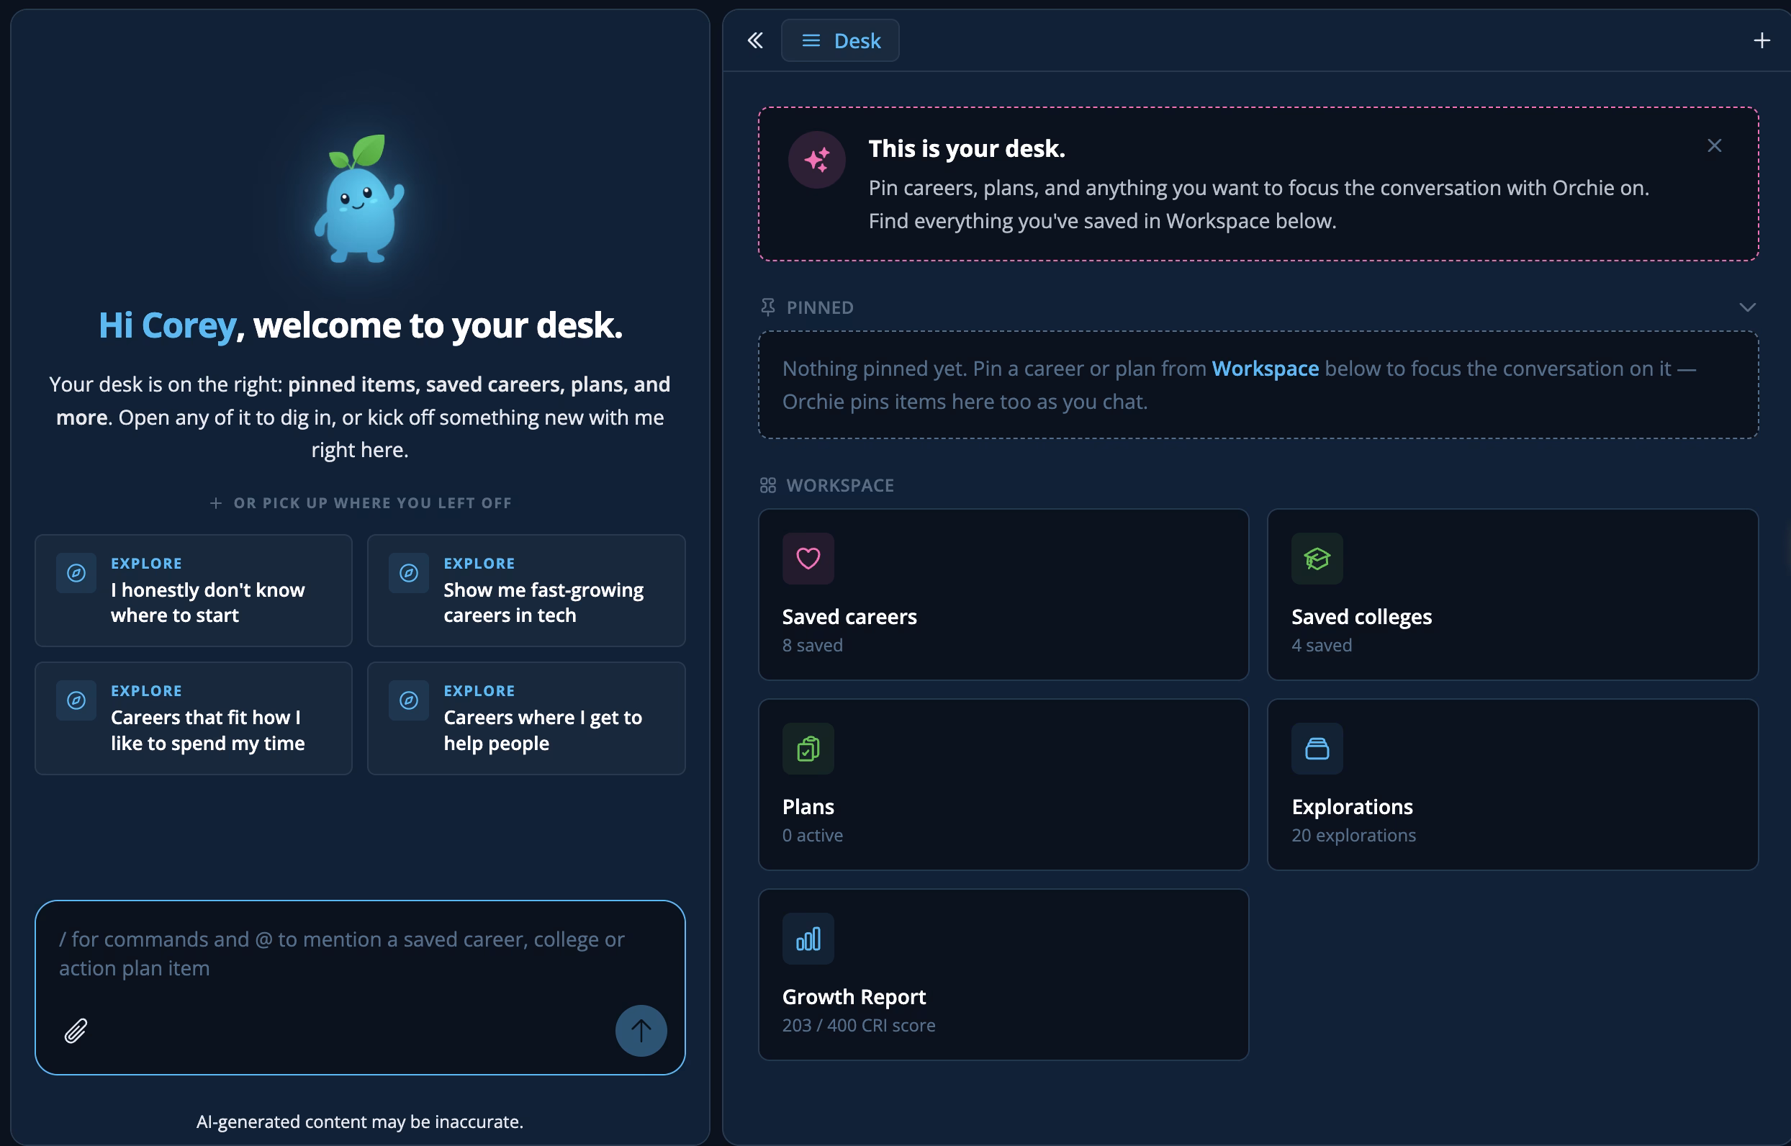Dismiss the 'This is your desk' banner
This screenshot has height=1146, width=1791.
(1714, 146)
